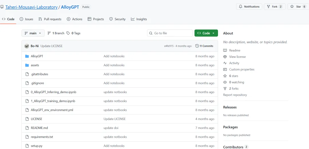Open the update doi commit message
This screenshot has height=149, width=309.
111,128
